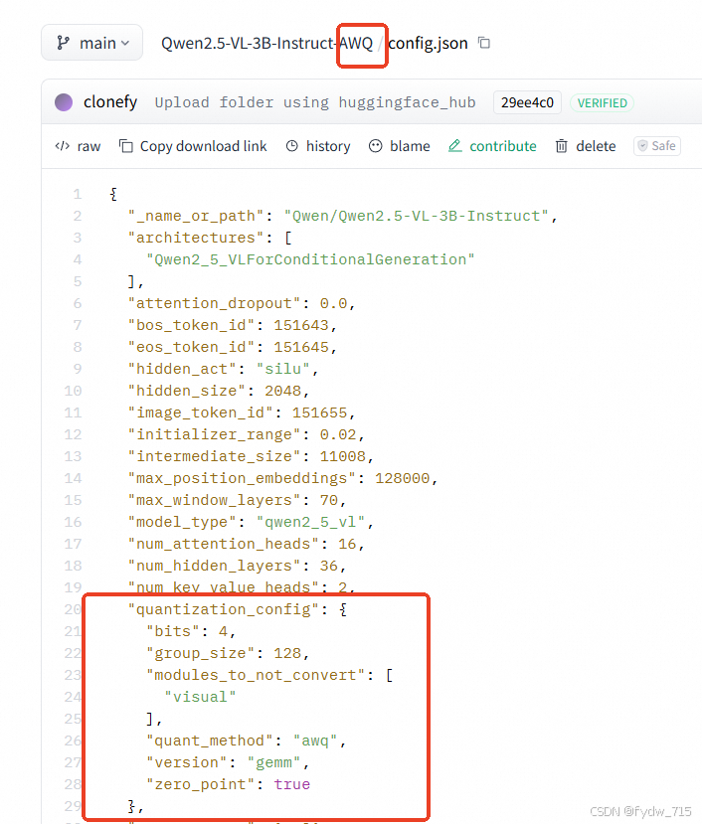The height and width of the screenshot is (824, 702).
Task: Delete this config.json file
Action: coord(586,146)
